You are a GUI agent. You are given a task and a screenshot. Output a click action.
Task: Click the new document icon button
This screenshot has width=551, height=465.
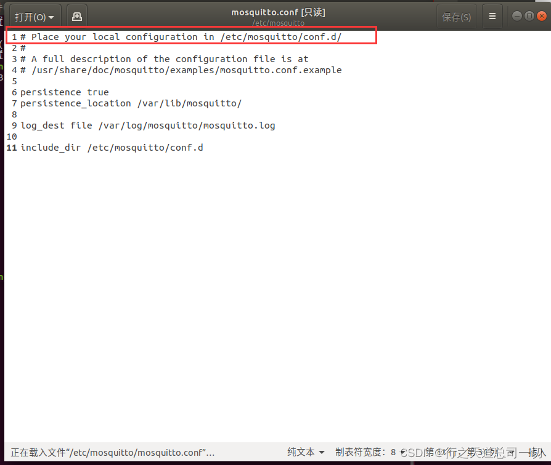tap(77, 17)
